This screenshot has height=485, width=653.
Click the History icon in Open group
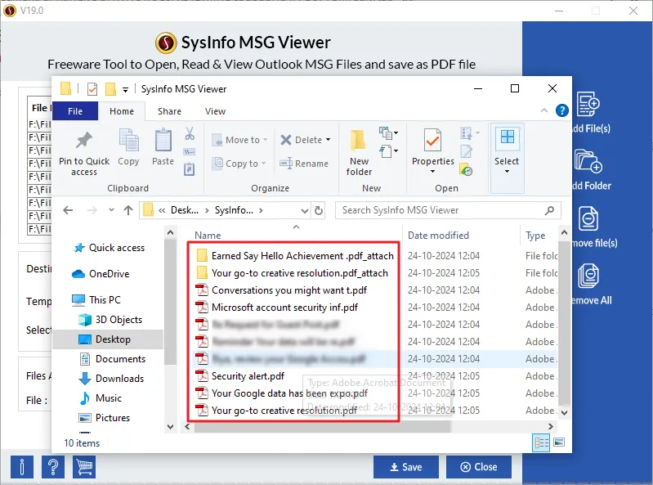(466, 169)
